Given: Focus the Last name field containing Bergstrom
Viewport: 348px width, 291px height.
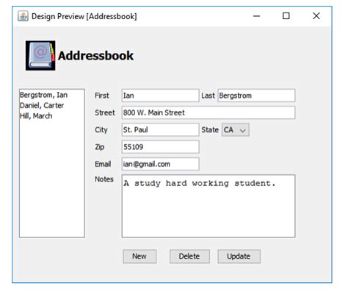Looking at the screenshot, I should point(256,96).
